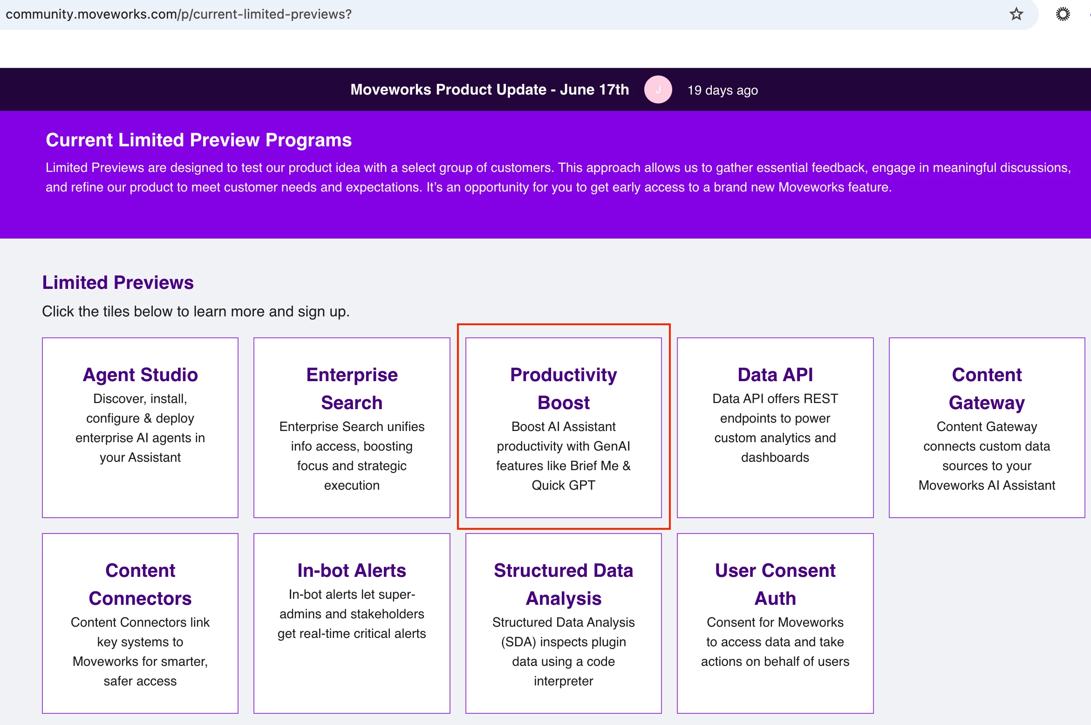Click the browser address bar URL

[x=178, y=14]
